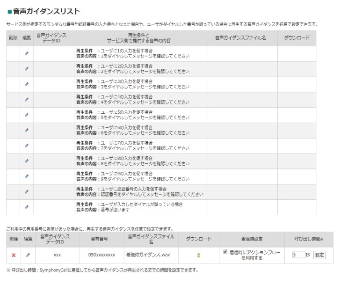Edit guidance for prompting input of 6

(x=27, y=130)
